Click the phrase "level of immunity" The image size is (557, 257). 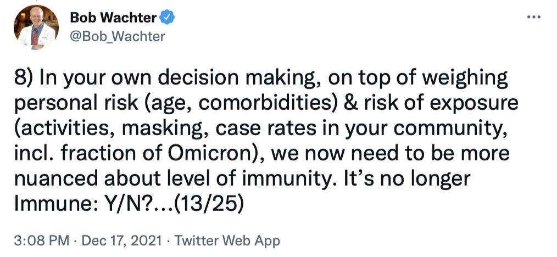(255, 178)
